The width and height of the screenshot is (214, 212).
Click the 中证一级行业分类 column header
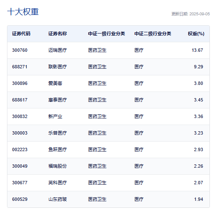tap(106, 34)
